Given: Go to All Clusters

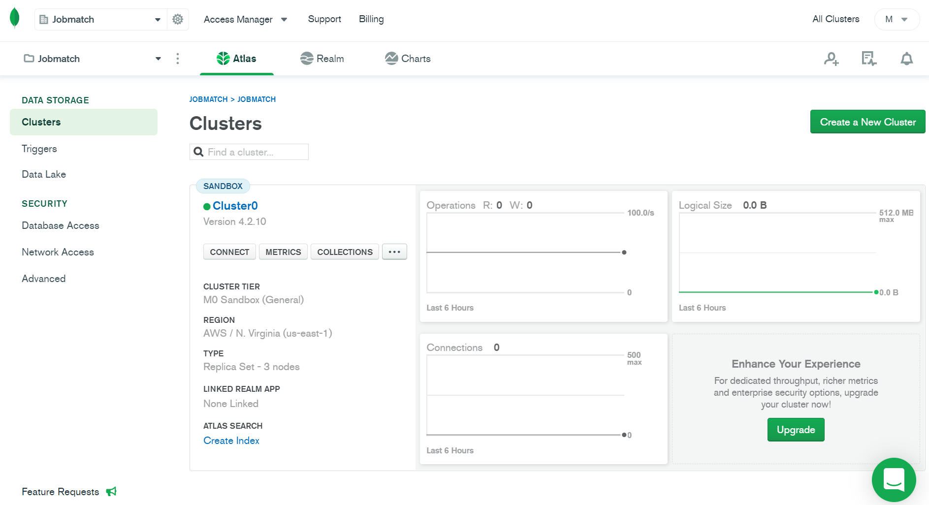Looking at the screenshot, I should (x=835, y=19).
